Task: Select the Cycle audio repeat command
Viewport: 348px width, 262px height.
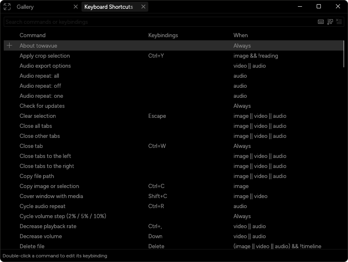Action: [42, 206]
